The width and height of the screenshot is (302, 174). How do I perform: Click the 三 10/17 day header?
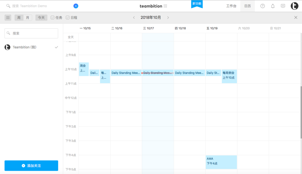click(x=149, y=28)
